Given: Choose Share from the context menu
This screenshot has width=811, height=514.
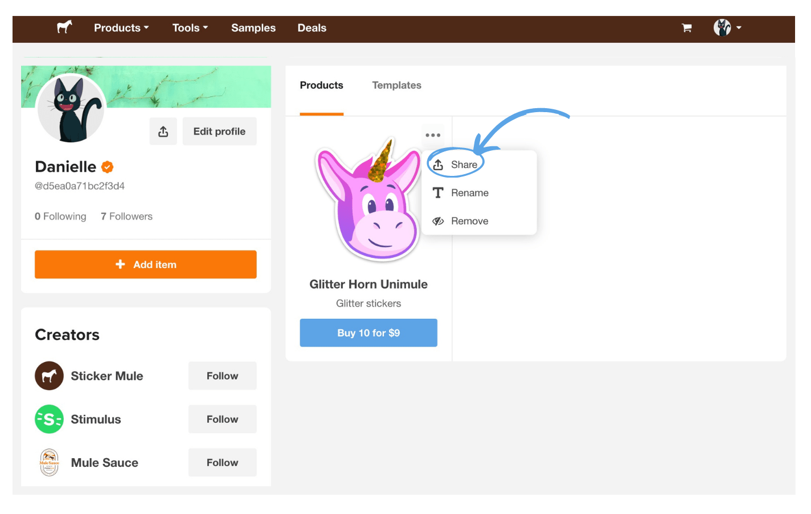Looking at the screenshot, I should pos(464,165).
